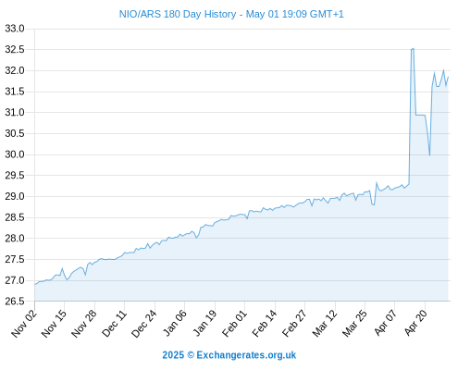Select the Apr 20 axis label
The width and height of the screenshot is (458, 370).
(415, 324)
